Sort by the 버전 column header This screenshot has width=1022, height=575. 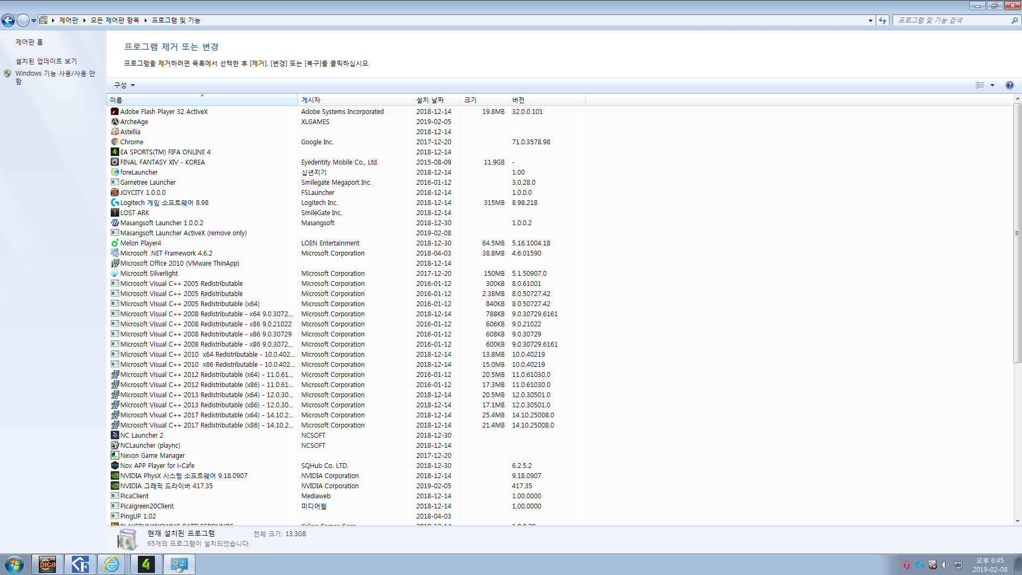[547, 100]
